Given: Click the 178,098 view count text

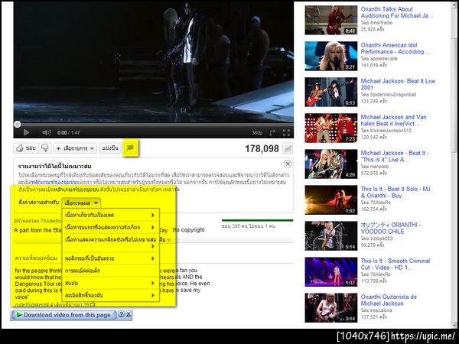Looking at the screenshot, I should point(262,148).
